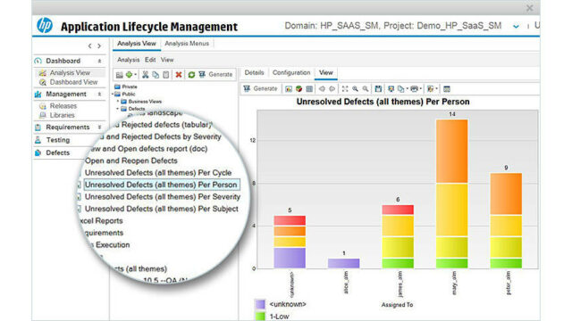
Task: Open the New Item dropdown arrow
Action: pyautogui.click(x=135, y=75)
